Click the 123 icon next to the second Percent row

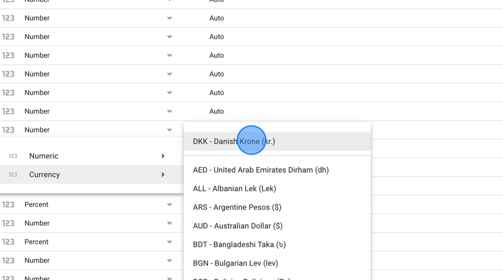click(8, 242)
